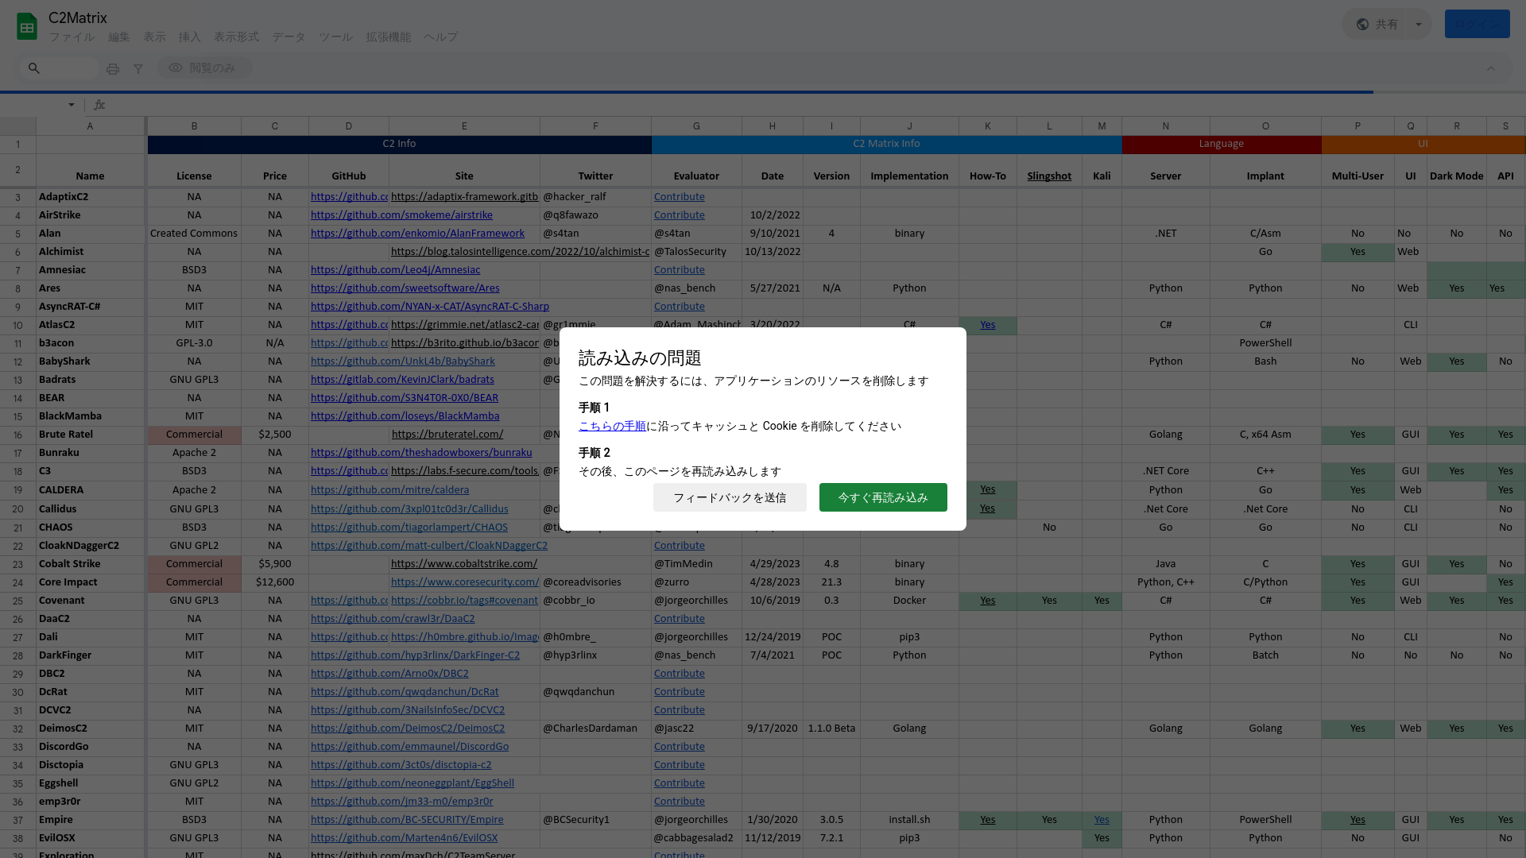Click the How-To Yes link for Empire
Screen dimensions: 1526x858
(987, 820)
